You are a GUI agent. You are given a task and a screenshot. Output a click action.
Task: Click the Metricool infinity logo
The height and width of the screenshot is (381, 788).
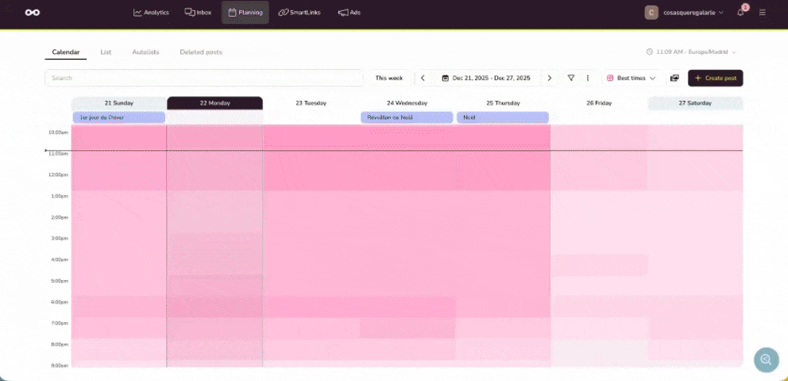33,13
